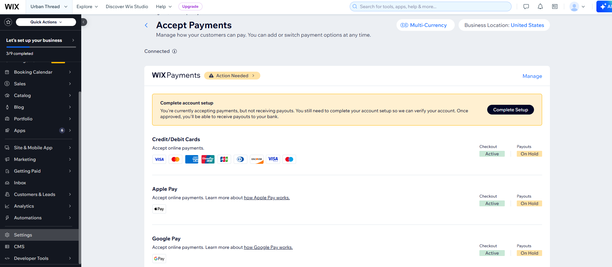Click the Manage link for Wix Payments
This screenshot has width=612, height=267.
532,76
